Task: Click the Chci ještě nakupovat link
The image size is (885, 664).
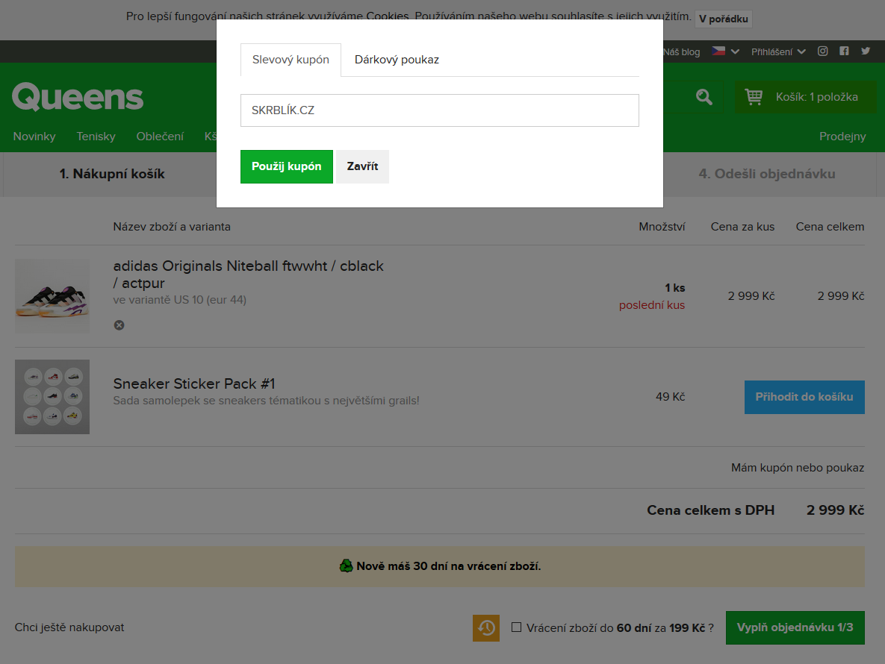Action: click(69, 627)
